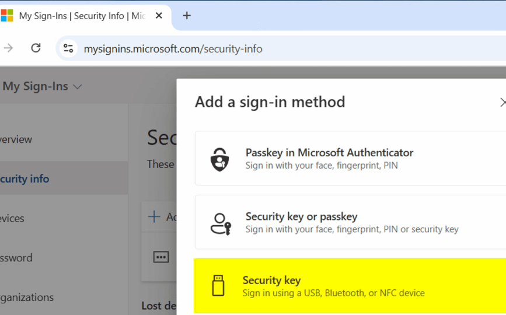The height and width of the screenshot is (315, 506).
Task: Expand the My Sign-Ins dropdown chevron
Action: coord(77,87)
